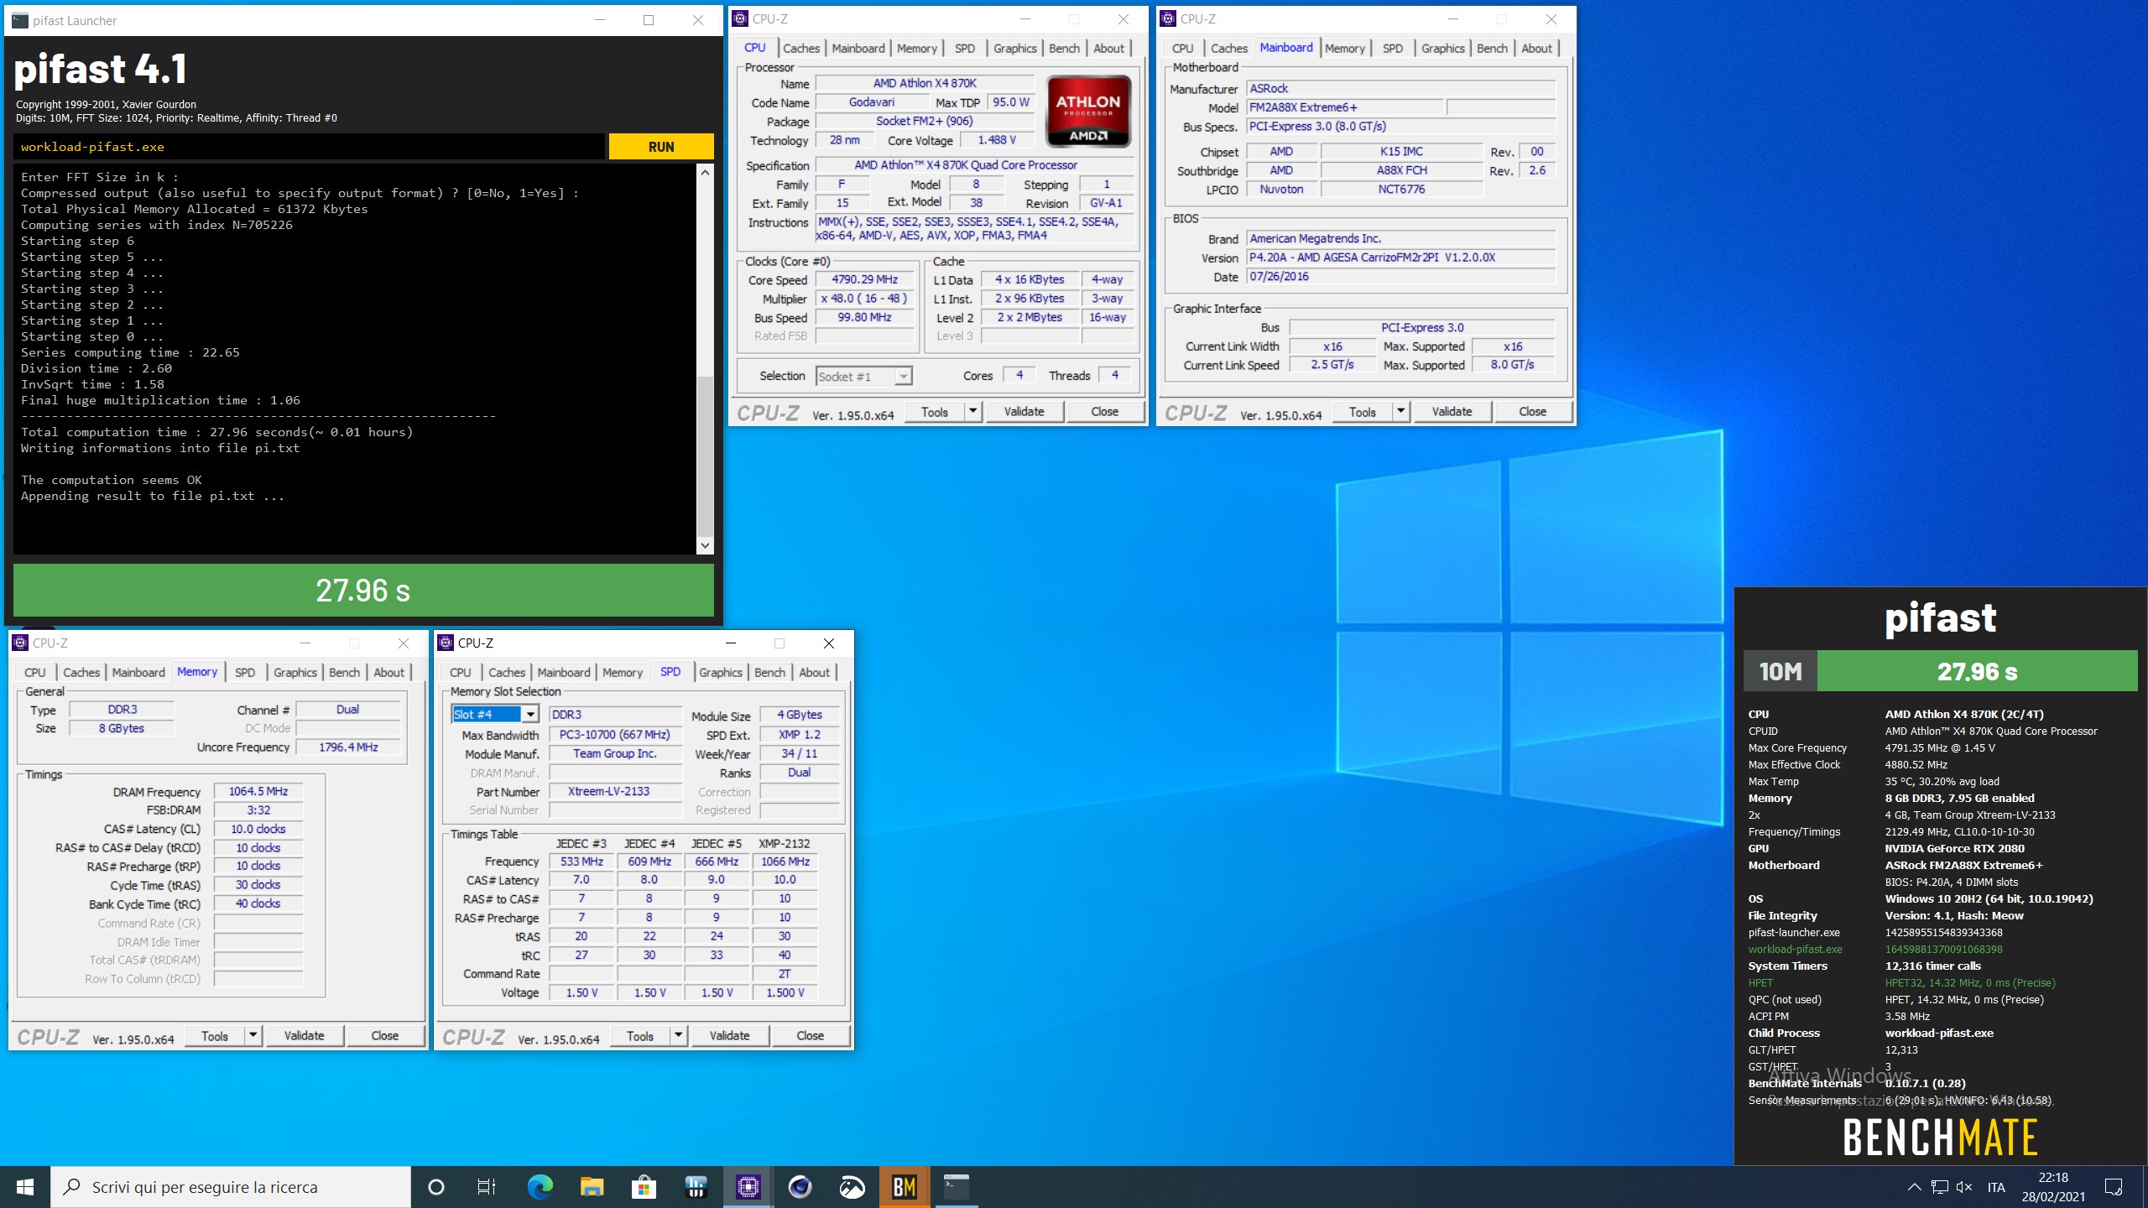Open the Tools dropdown arrow in CPU window
2148x1208 pixels.
point(972,411)
